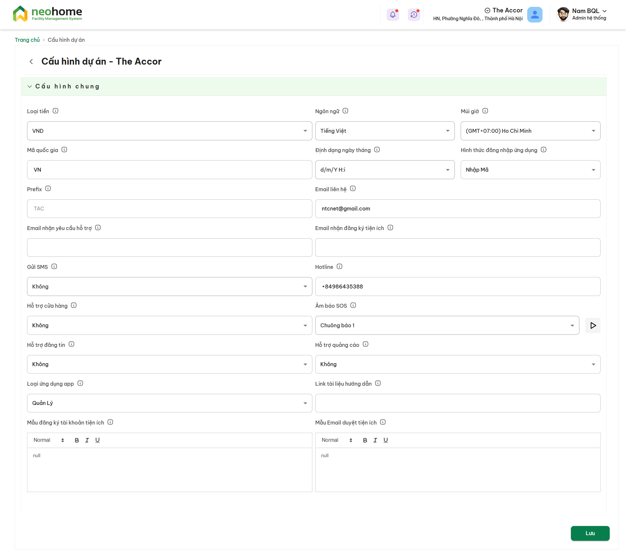Go to Trang chủ breadcrumb link
This screenshot has height=557, width=626.
pyautogui.click(x=27, y=40)
